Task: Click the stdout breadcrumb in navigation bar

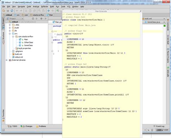Action: tap(8, 15)
